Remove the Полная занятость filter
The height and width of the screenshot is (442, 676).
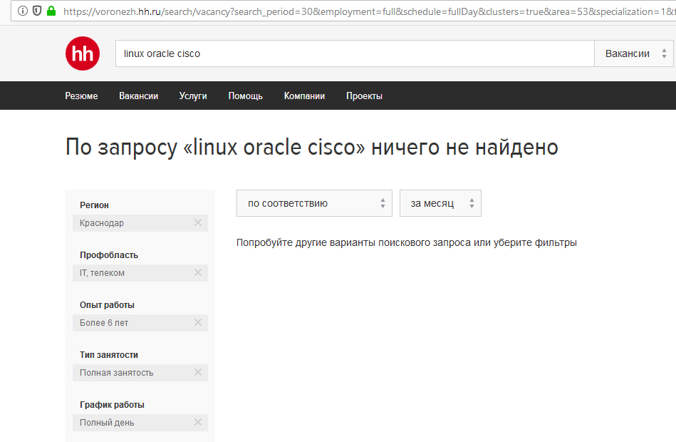(198, 372)
